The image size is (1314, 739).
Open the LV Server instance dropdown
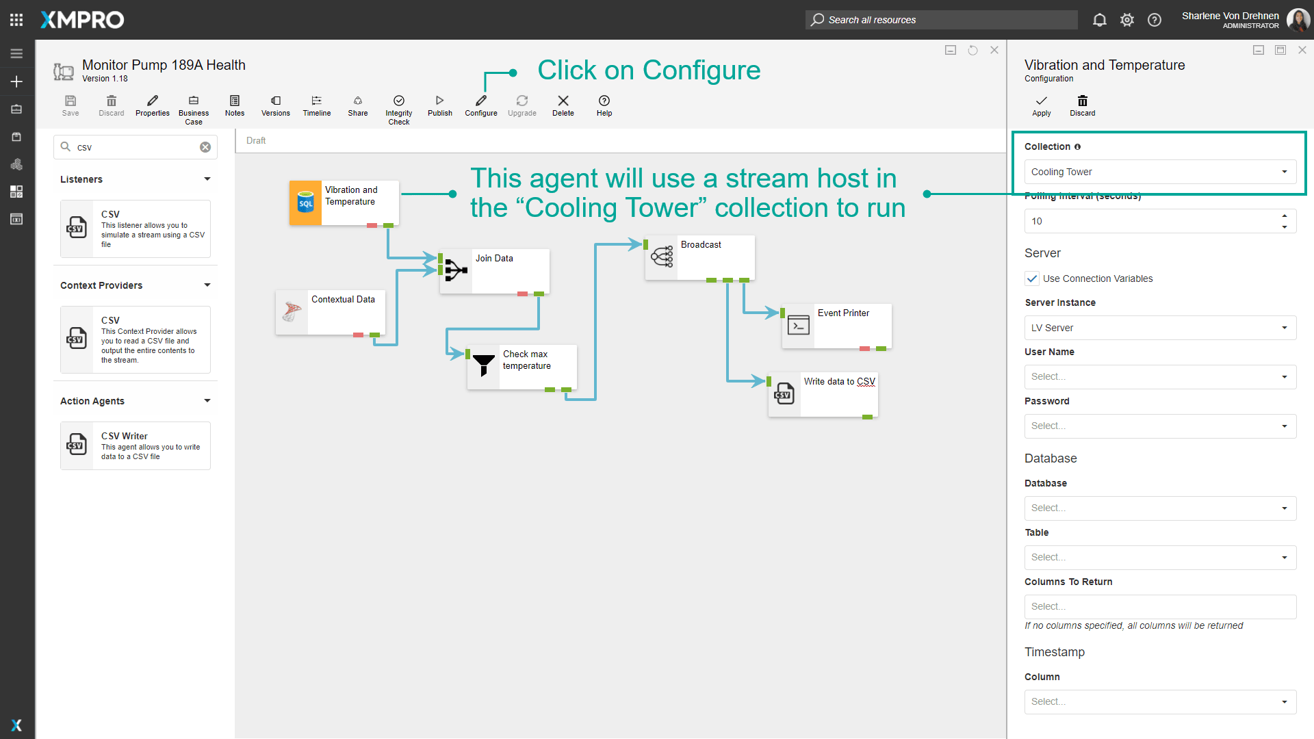point(1284,328)
